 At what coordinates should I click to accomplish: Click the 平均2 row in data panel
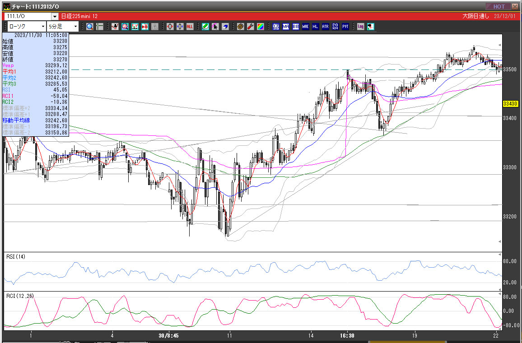35,78
